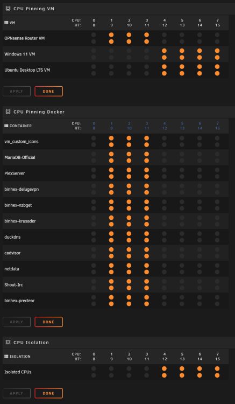Screen dimensions: 235x404
Task: Click the list icon beside CONTAINER header
Action: tap(6, 126)
